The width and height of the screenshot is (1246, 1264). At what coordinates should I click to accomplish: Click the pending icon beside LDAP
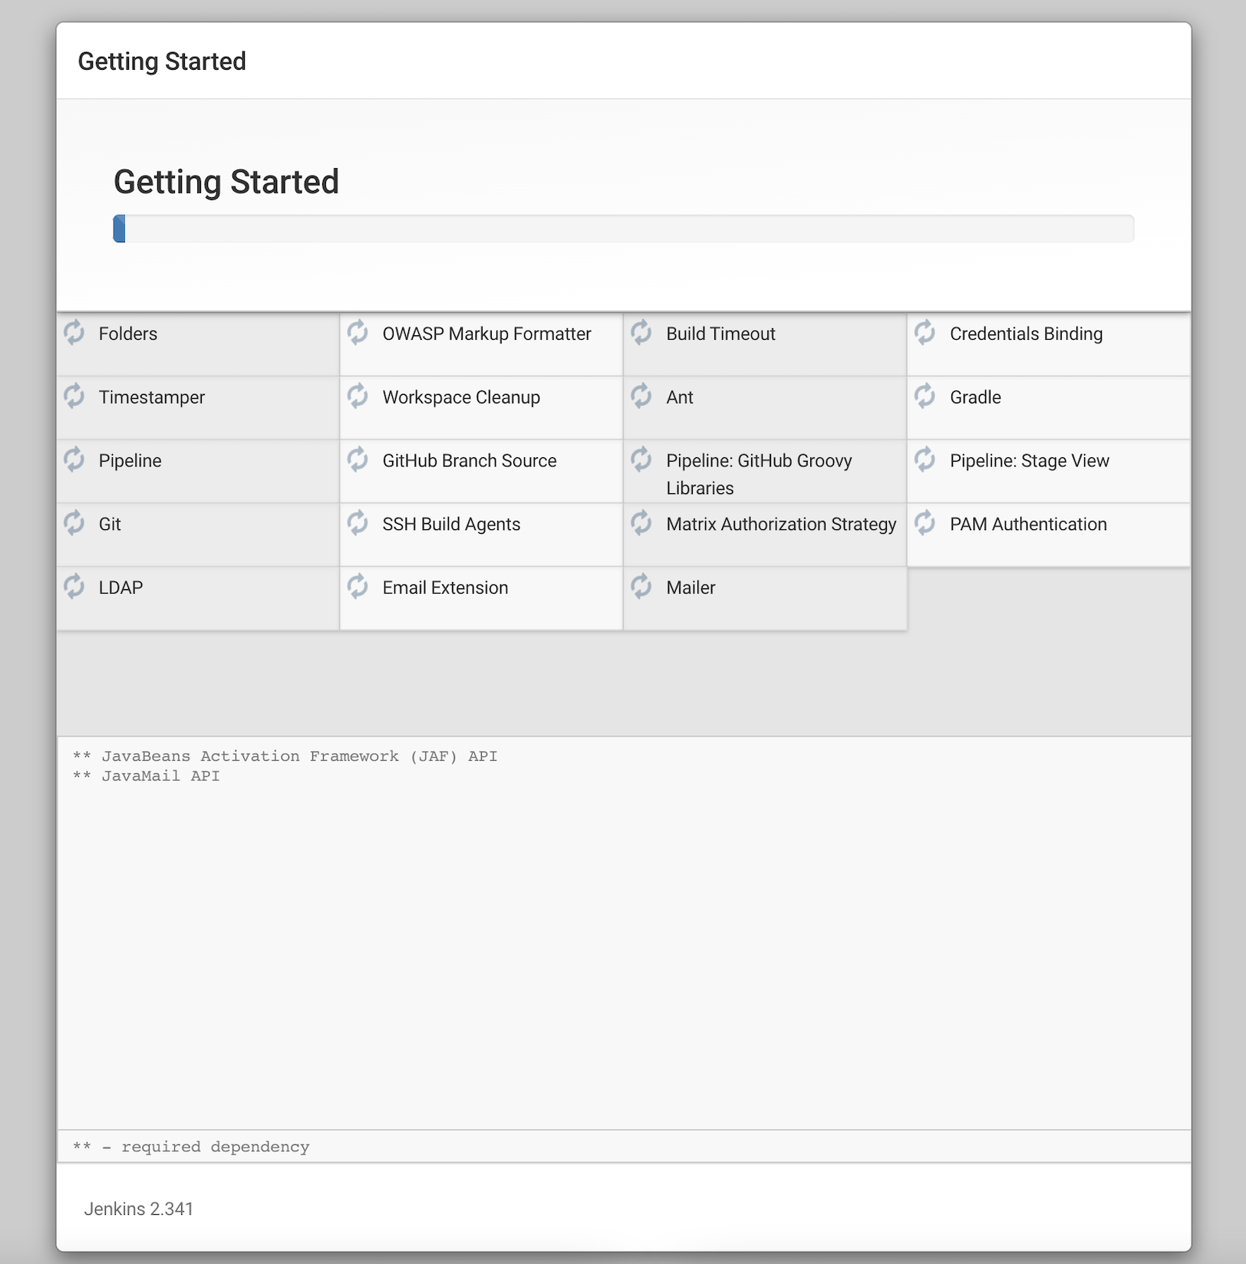74,587
